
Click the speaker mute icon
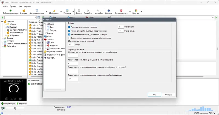pos(2,108)
